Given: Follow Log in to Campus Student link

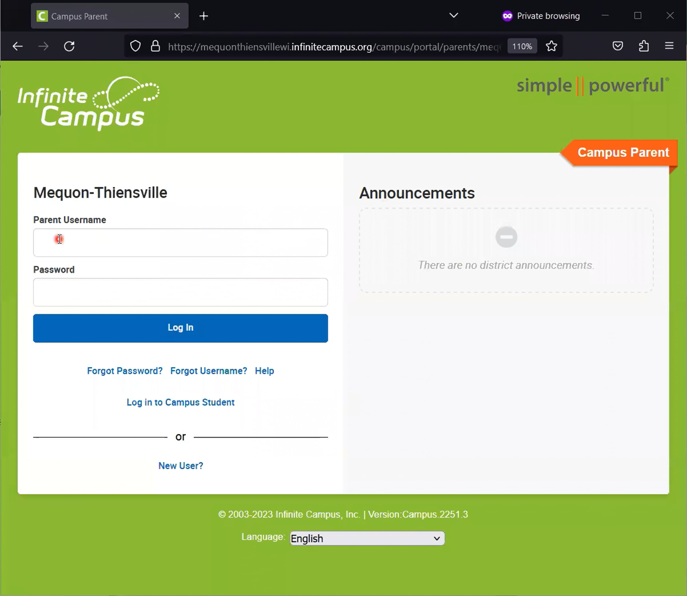Looking at the screenshot, I should (180, 402).
